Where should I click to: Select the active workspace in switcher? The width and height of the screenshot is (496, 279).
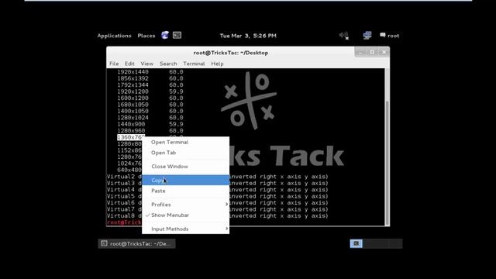point(356,243)
